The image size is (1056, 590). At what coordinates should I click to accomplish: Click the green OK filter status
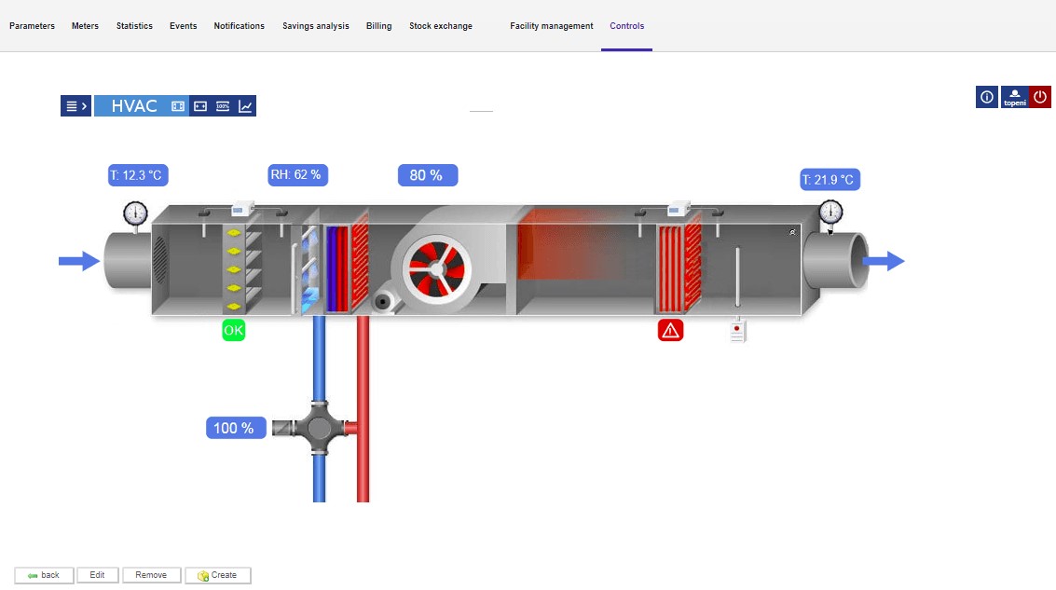point(233,330)
